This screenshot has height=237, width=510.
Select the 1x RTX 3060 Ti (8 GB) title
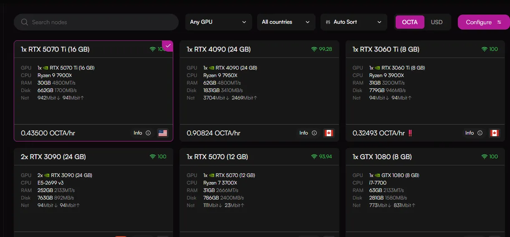coord(386,49)
